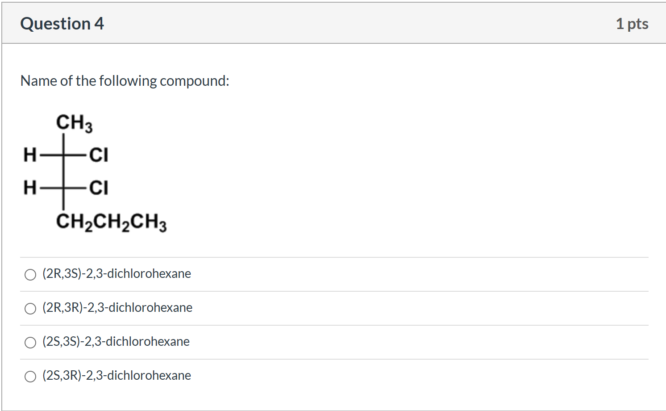Click the upper Cl atom in the diagram
This screenshot has width=666, height=411.
coord(99,155)
